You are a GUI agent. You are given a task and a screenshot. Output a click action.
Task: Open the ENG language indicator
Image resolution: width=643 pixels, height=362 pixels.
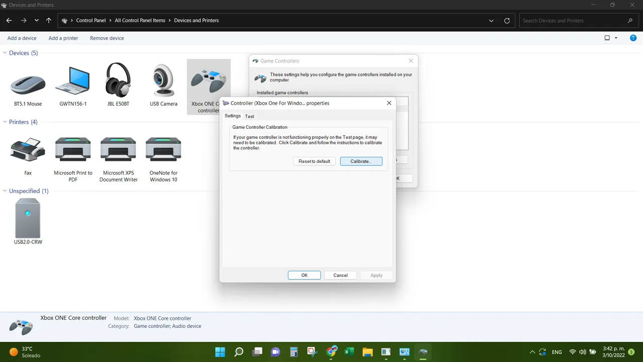[557, 352]
